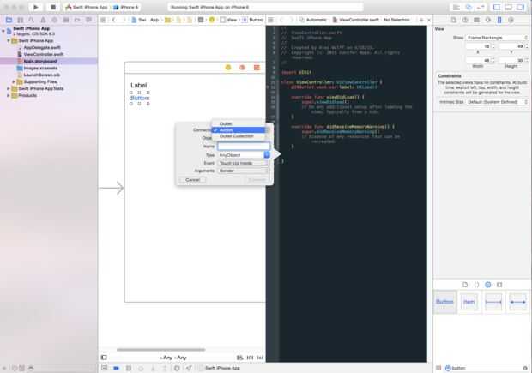The height and width of the screenshot is (373, 532).
Task: Open the Project navigator folder tab
Action: 9,20
